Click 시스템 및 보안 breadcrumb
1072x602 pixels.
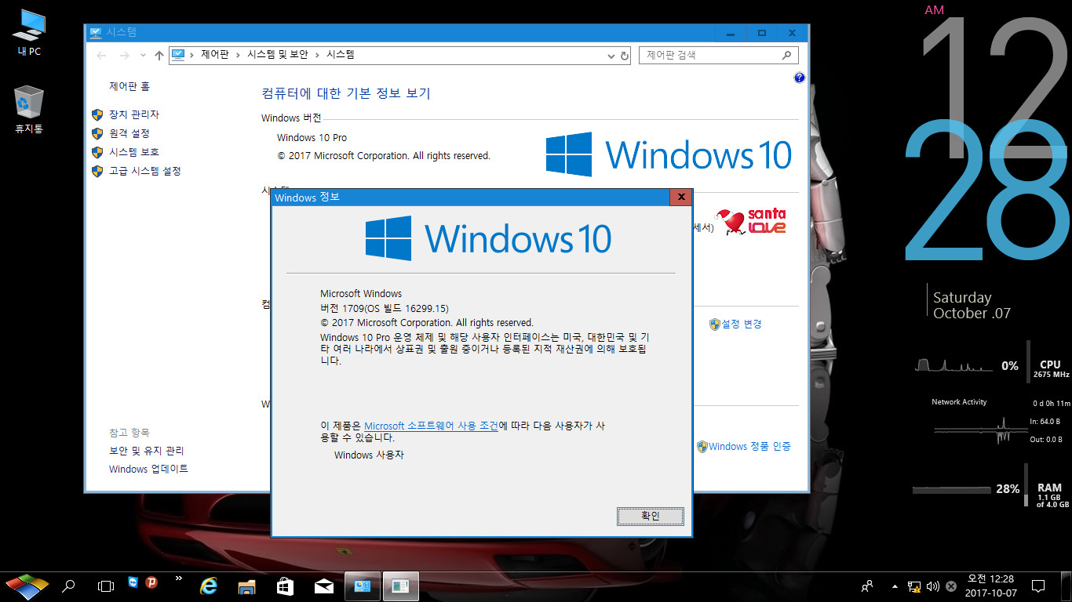[x=277, y=55]
